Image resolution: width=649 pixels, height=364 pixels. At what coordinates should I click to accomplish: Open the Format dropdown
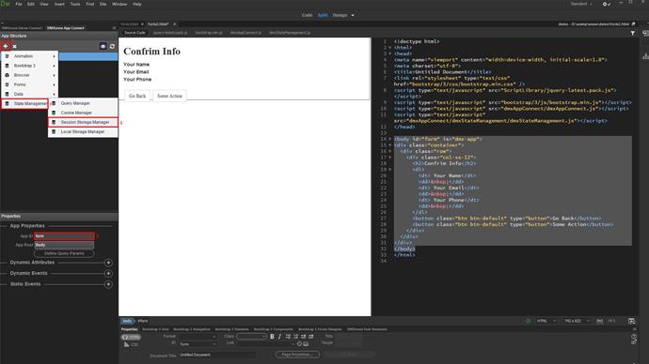tap(198, 337)
